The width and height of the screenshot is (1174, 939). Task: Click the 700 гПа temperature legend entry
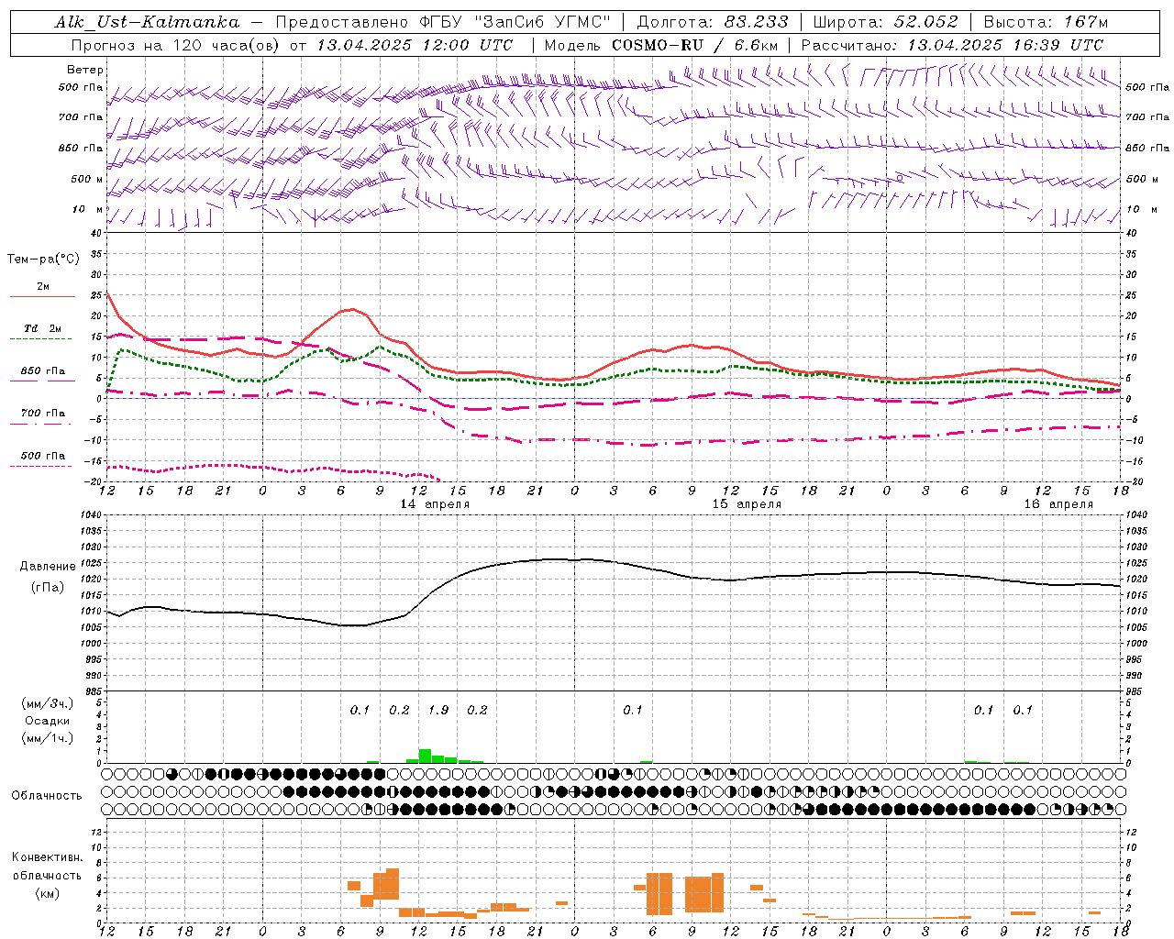[43, 413]
